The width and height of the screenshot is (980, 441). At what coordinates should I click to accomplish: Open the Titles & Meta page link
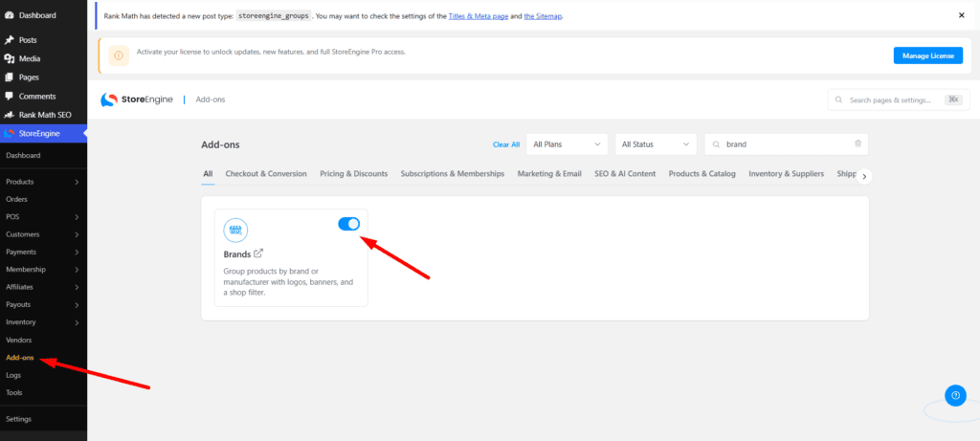coord(479,16)
